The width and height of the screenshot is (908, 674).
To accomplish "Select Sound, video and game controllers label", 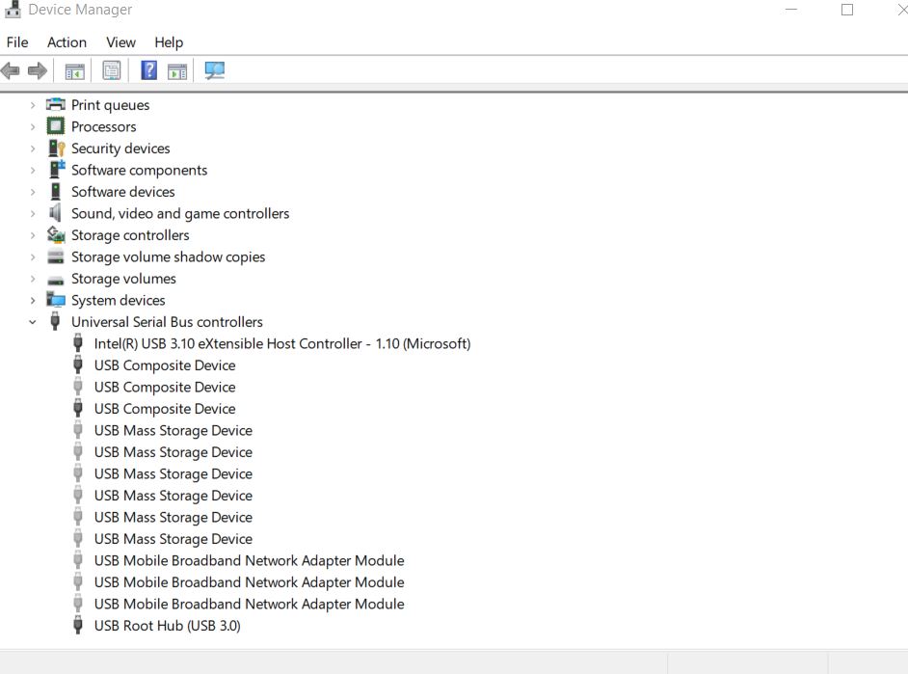I will (x=180, y=214).
